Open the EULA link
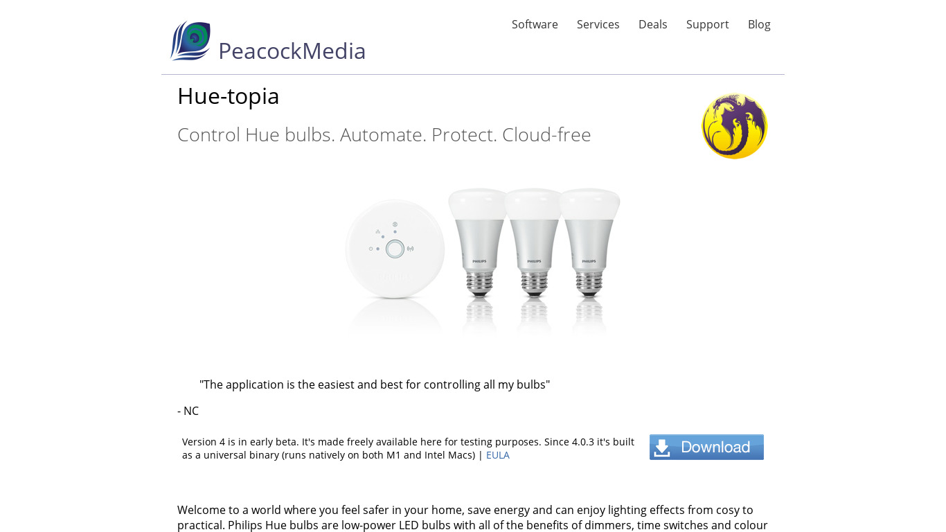 tap(498, 455)
